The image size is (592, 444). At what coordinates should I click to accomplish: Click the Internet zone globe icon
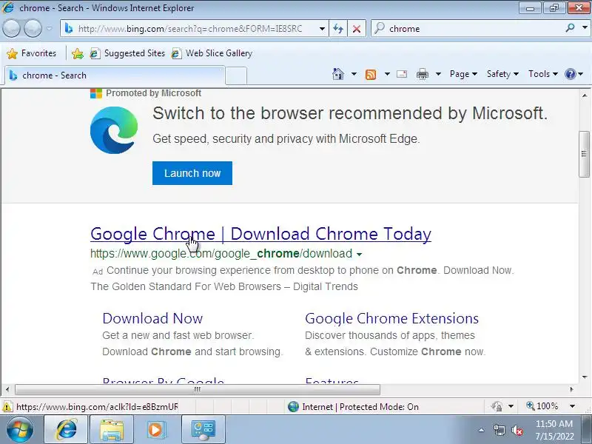tap(293, 406)
